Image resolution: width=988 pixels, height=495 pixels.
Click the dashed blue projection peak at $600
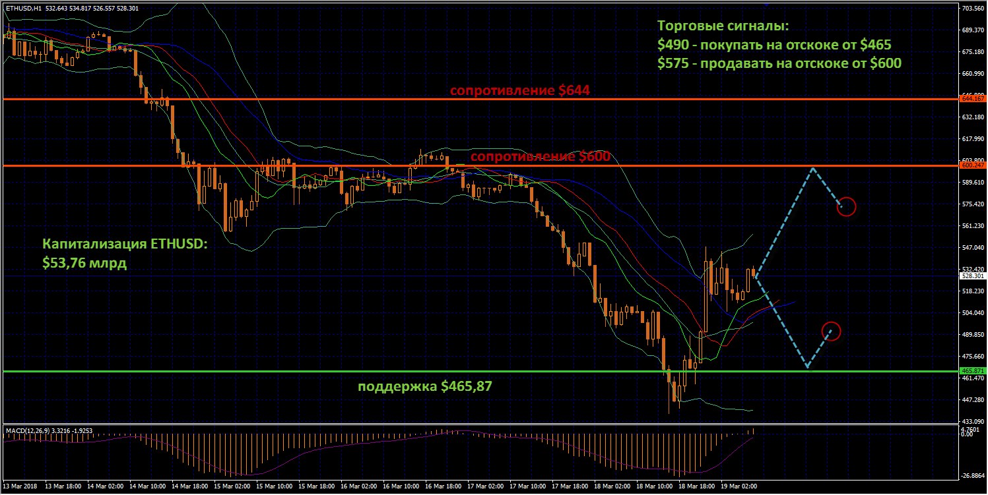coord(813,168)
